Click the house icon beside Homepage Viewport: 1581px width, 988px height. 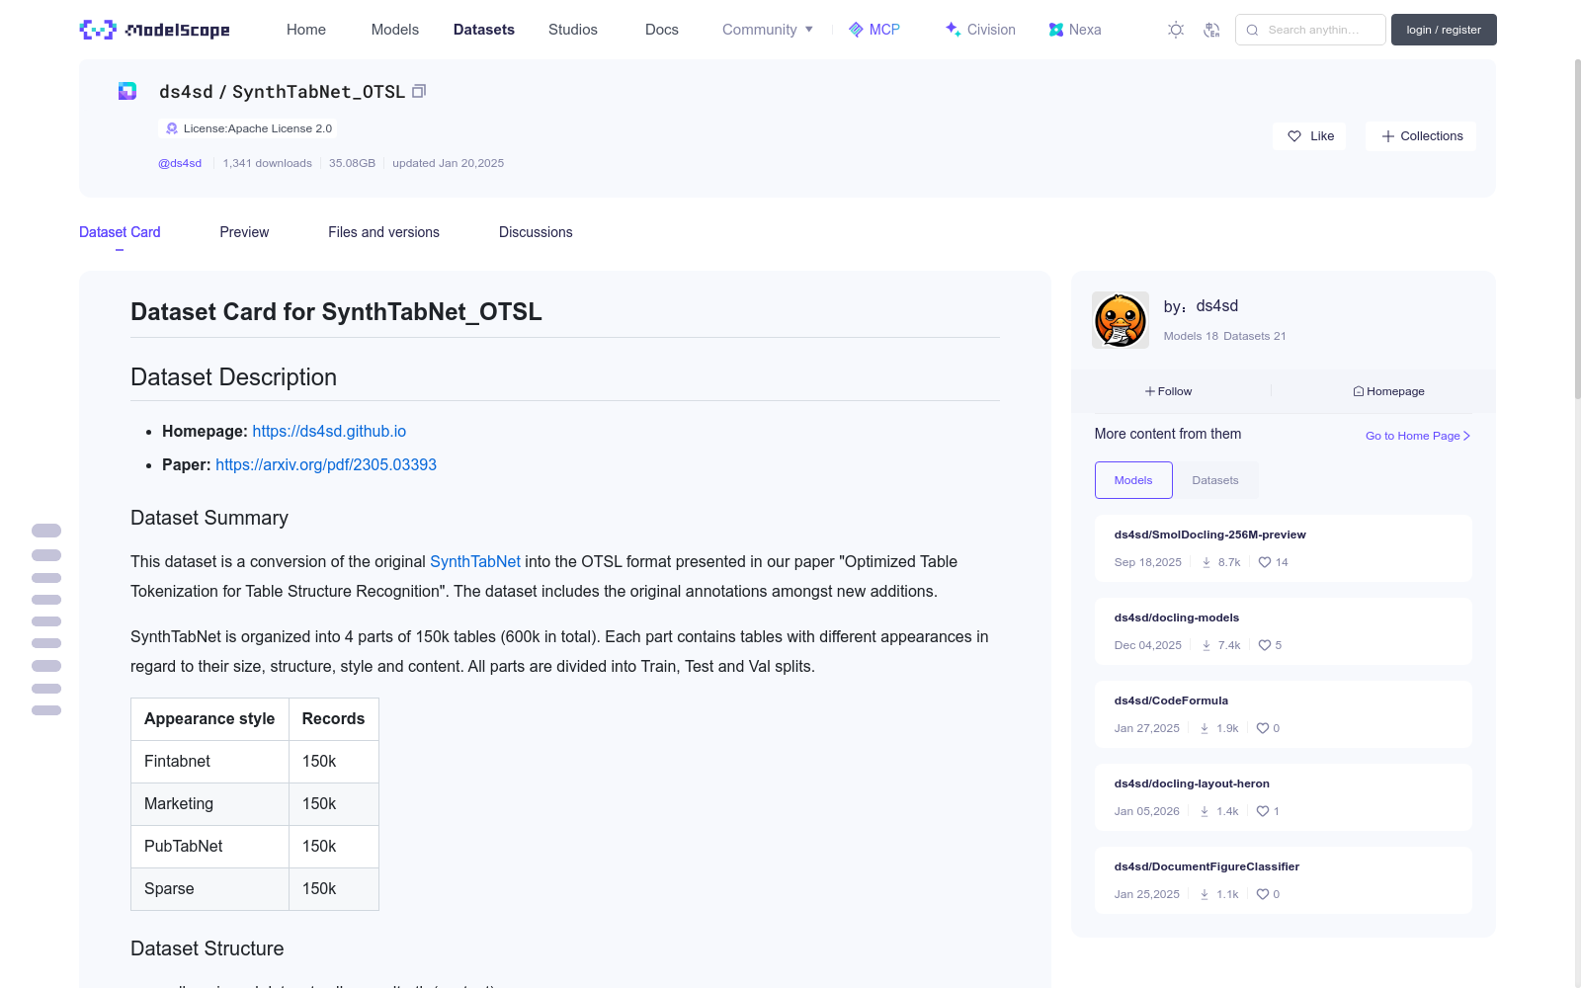[x=1359, y=391]
